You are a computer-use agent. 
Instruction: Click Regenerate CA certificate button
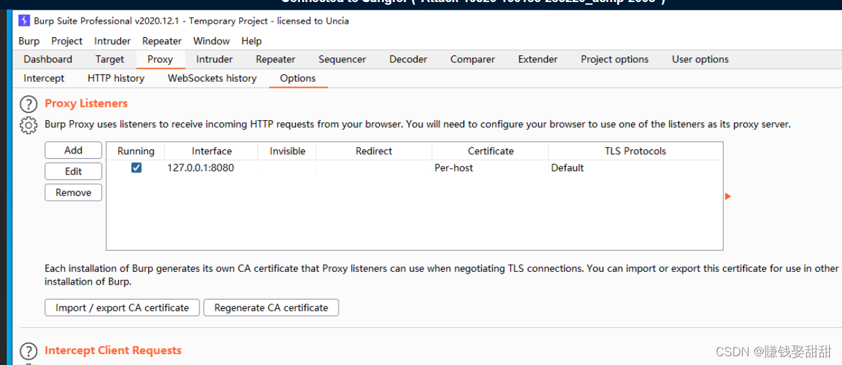point(271,308)
